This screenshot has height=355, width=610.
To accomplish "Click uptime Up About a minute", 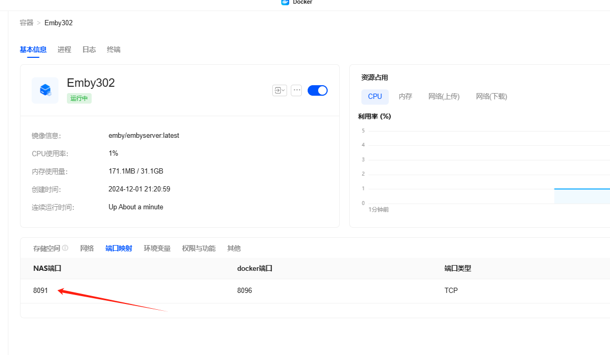I will tap(136, 207).
